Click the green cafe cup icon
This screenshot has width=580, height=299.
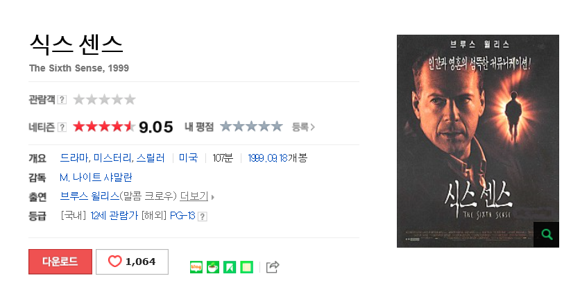pos(213,266)
